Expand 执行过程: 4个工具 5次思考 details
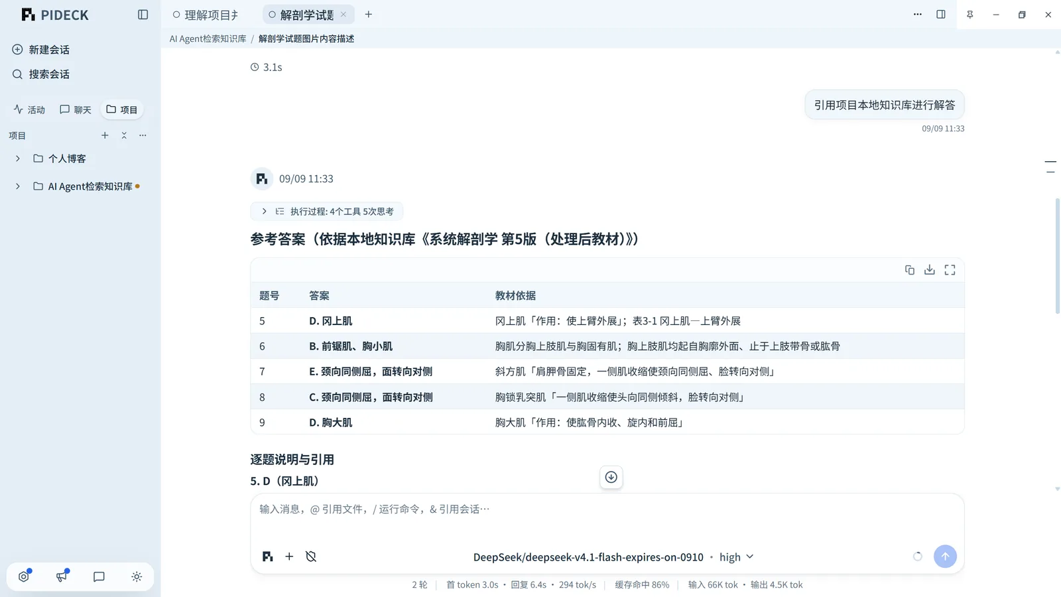 point(327,212)
